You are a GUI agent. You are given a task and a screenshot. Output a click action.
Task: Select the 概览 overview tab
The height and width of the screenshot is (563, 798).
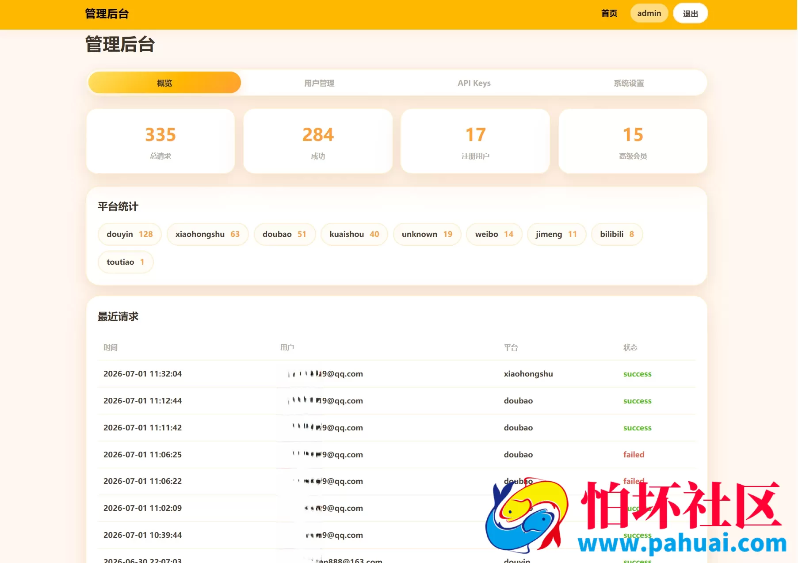(164, 83)
